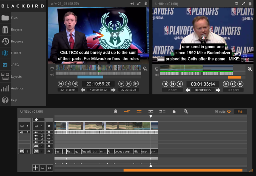Click the Recycle bin sidebar icon

pos(5,30)
